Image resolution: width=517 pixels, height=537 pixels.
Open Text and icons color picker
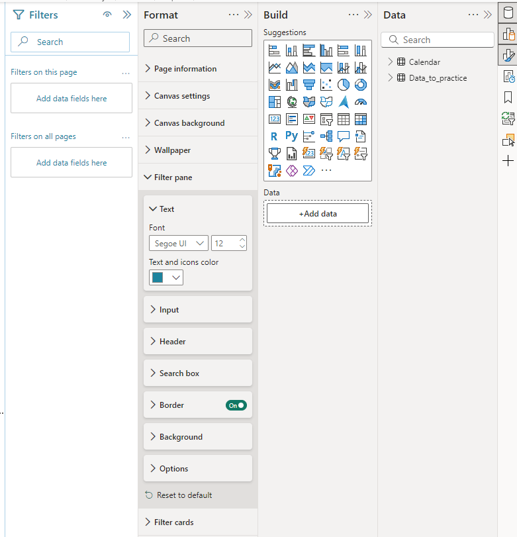tap(166, 277)
